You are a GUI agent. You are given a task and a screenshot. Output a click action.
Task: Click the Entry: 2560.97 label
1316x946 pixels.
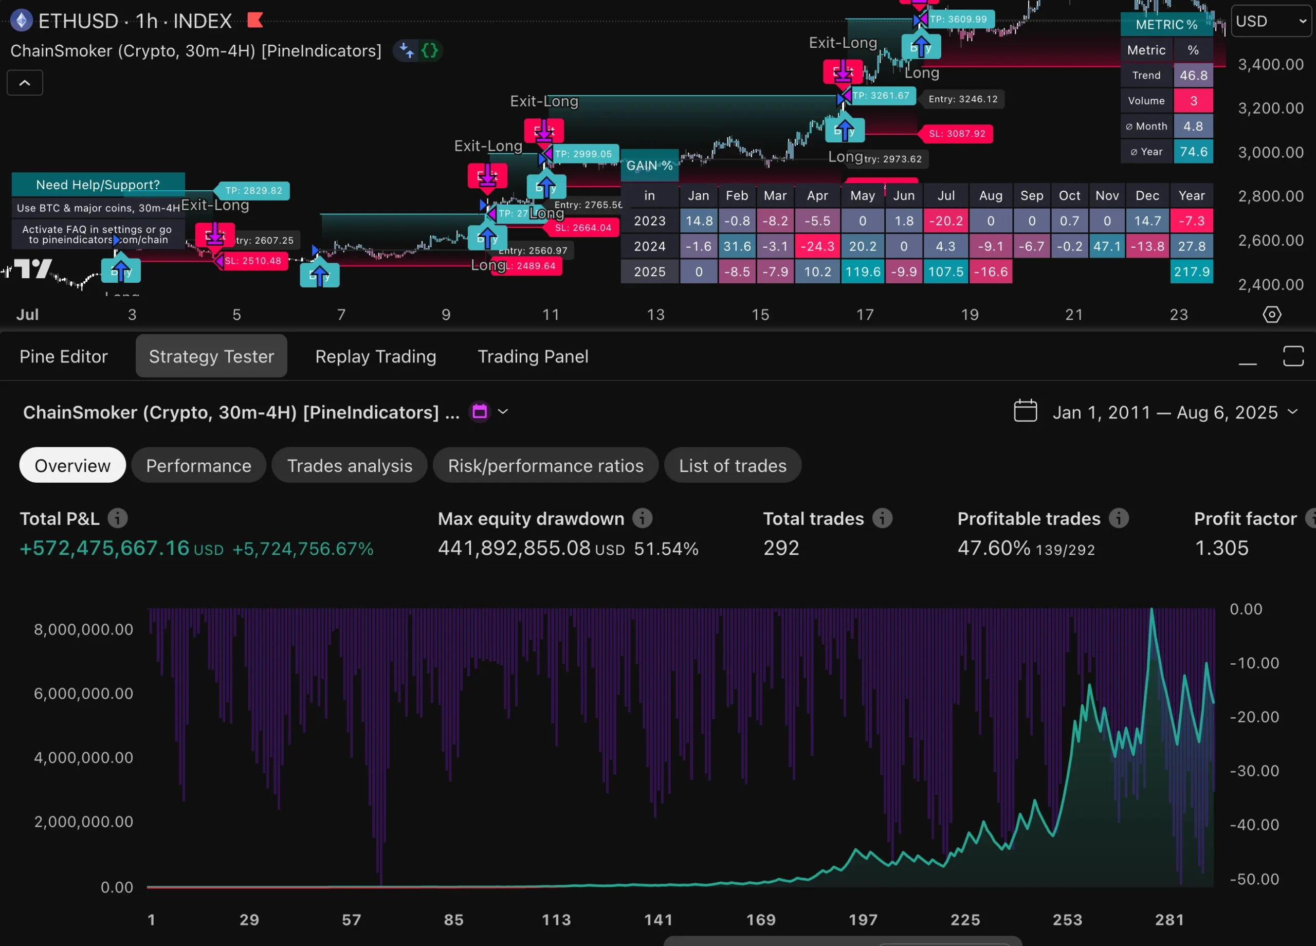[533, 250]
